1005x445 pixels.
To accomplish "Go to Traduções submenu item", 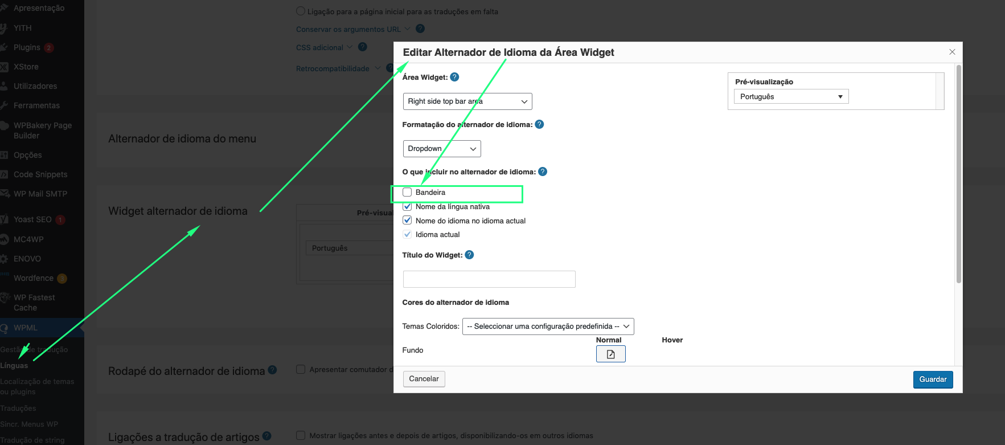I will (x=18, y=409).
